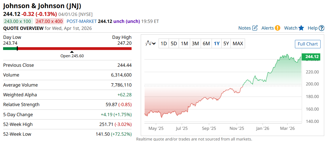327x141 pixels.
Task: Select the MAX chart range
Action: click(x=238, y=44)
